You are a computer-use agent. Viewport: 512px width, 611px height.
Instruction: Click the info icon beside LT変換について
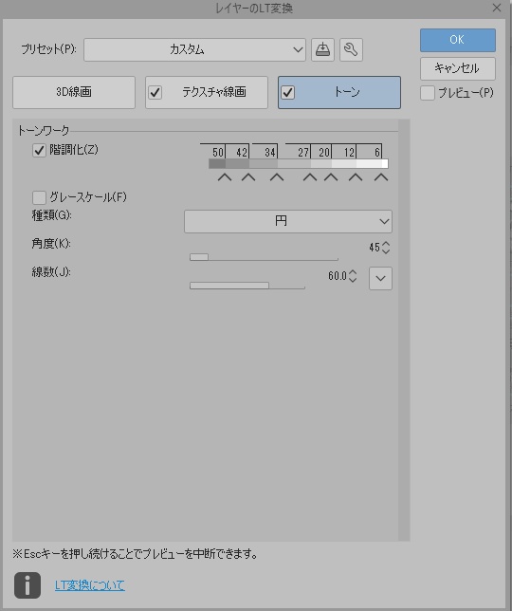point(27,585)
